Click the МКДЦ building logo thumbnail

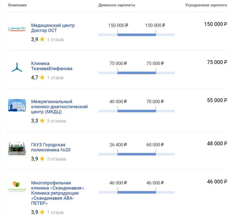[x=17, y=105]
